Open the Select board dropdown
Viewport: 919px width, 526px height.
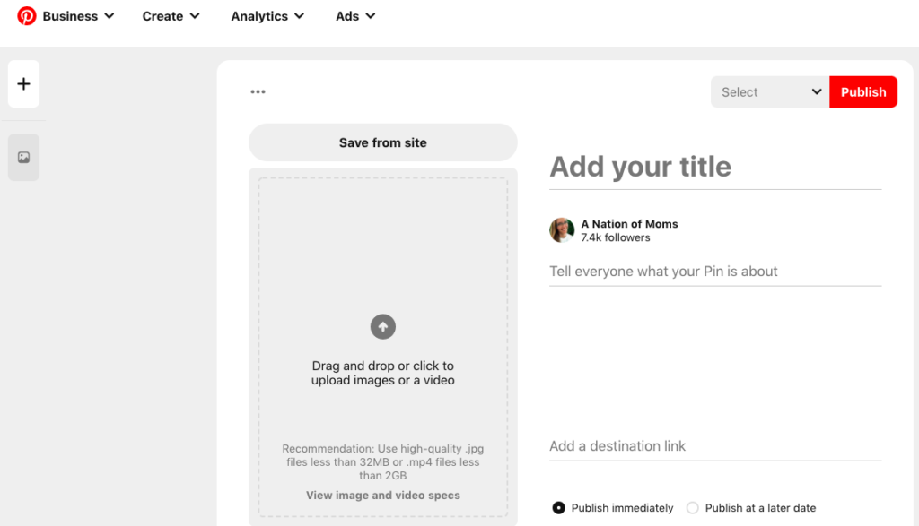(770, 92)
